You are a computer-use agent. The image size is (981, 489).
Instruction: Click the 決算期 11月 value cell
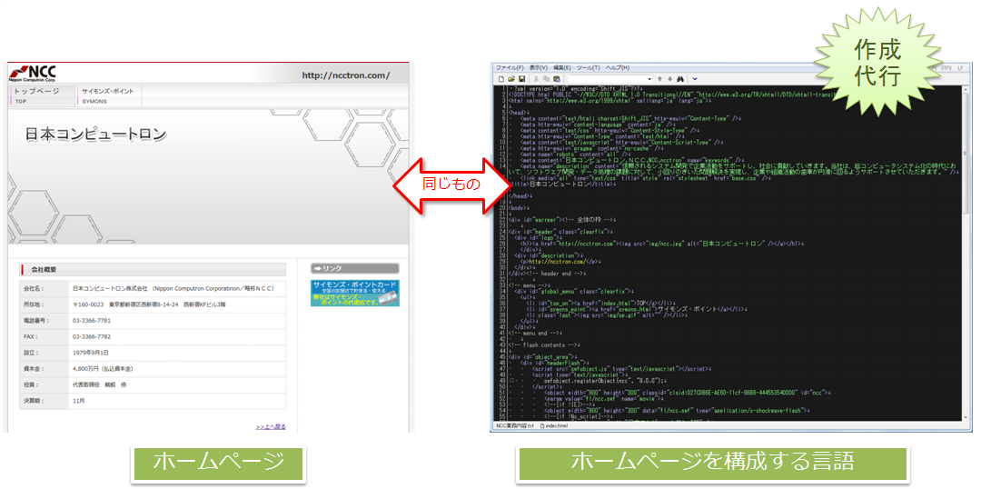[x=177, y=401]
